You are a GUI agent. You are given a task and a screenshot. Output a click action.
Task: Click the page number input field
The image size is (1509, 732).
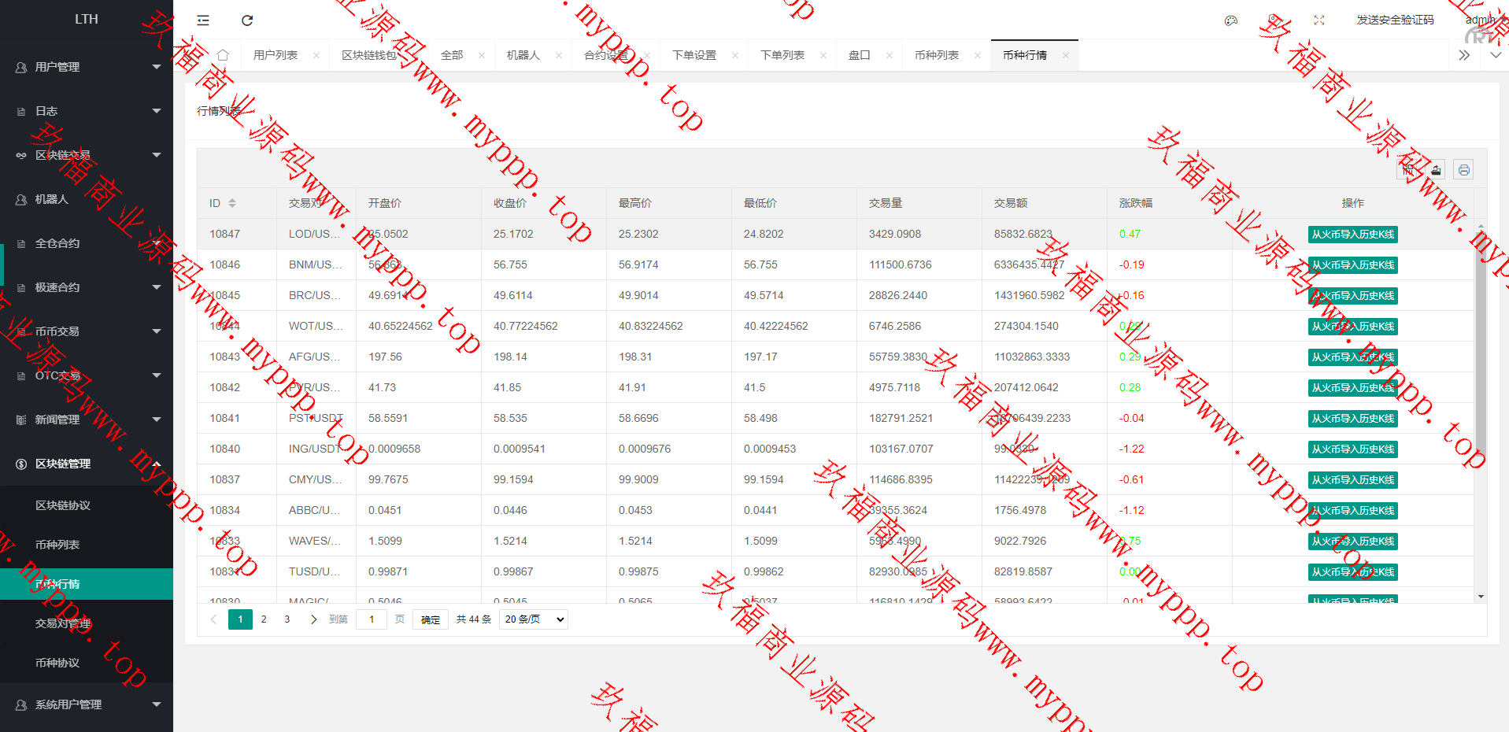click(x=372, y=619)
